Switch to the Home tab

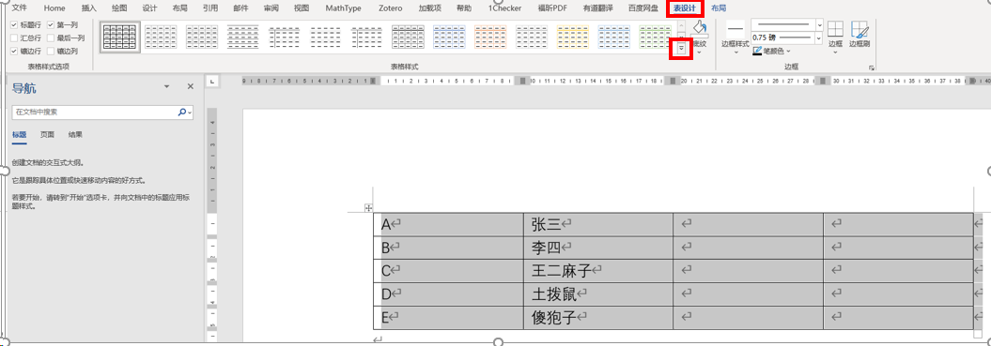click(x=55, y=8)
